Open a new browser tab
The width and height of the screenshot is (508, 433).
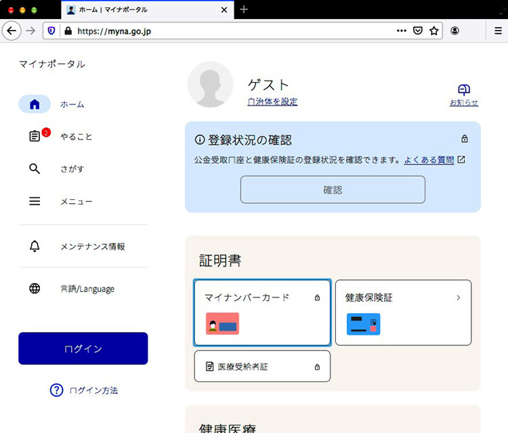pyautogui.click(x=244, y=9)
